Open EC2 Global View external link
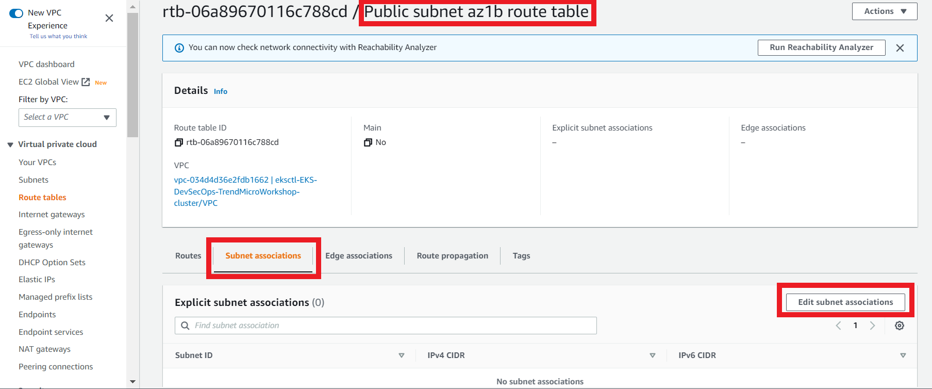This screenshot has width=932, height=389. tap(54, 82)
